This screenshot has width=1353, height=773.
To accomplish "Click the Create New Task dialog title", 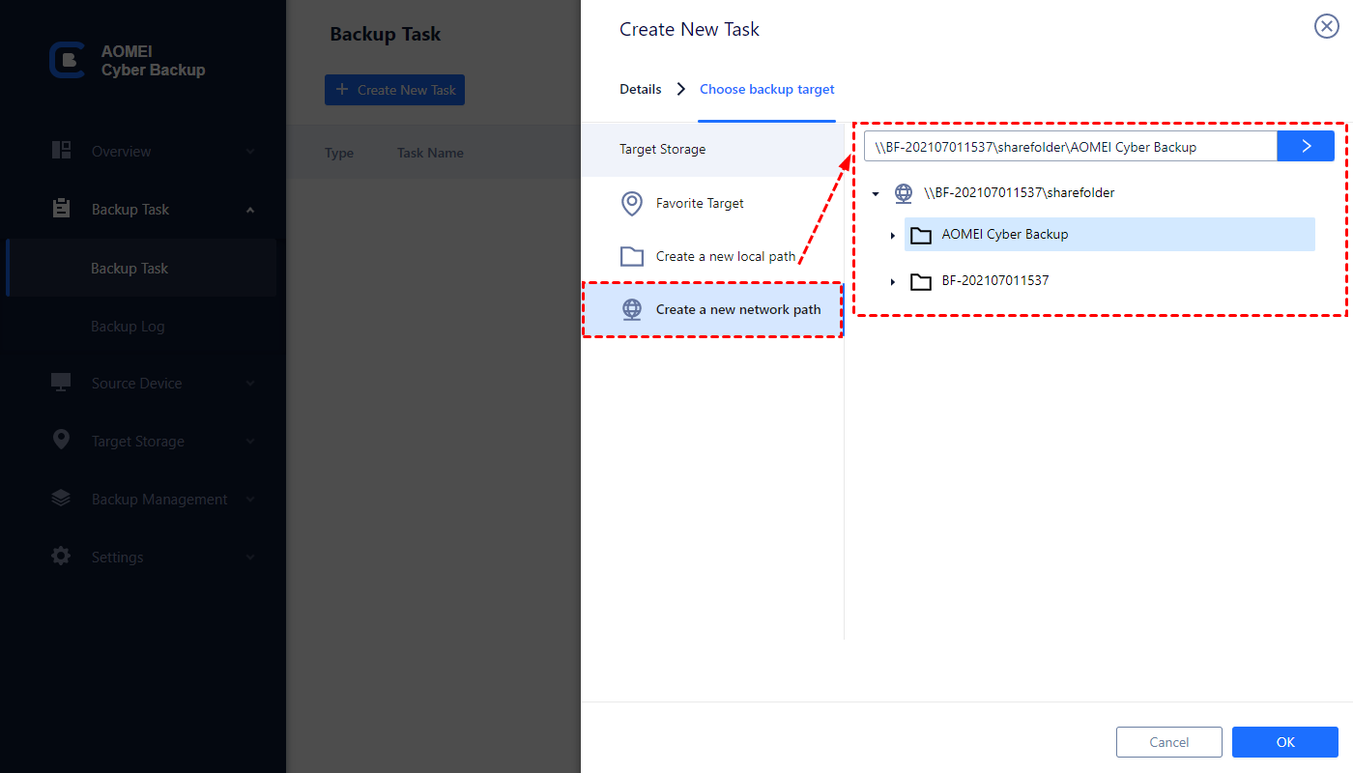I will [x=690, y=29].
